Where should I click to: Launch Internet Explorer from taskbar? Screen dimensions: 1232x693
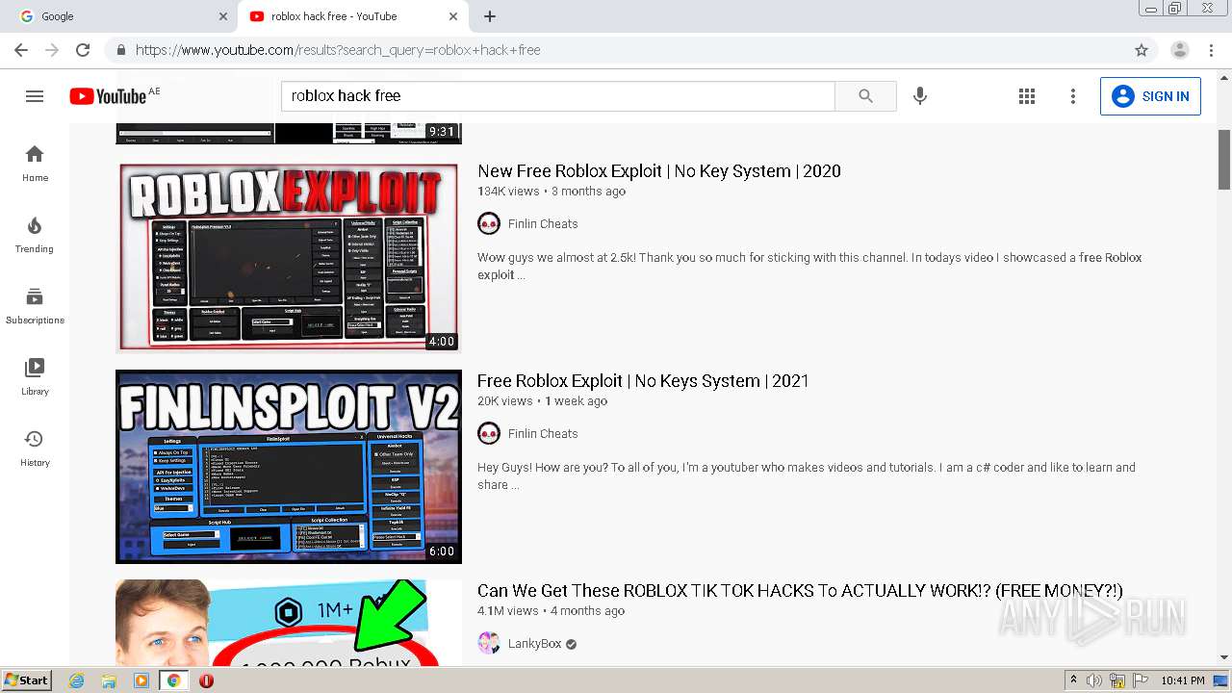tap(76, 680)
